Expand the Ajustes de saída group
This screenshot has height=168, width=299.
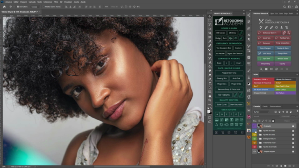pos(258,131)
